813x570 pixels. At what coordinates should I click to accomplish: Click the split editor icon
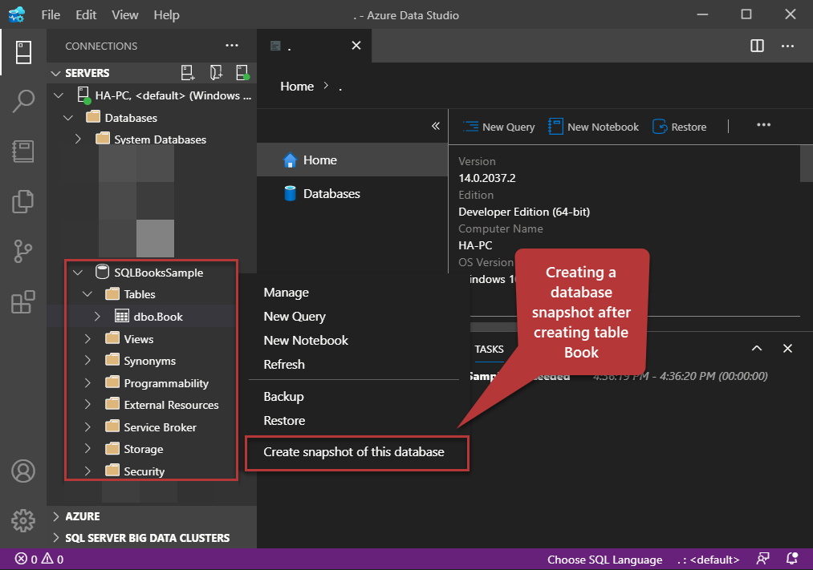(x=757, y=46)
